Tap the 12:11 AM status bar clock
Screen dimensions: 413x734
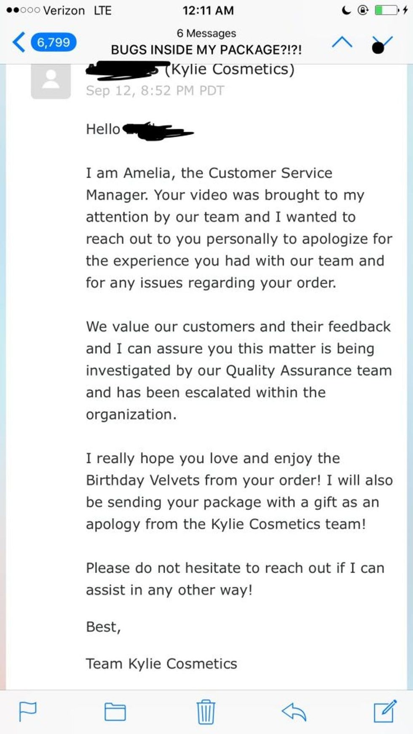click(208, 10)
